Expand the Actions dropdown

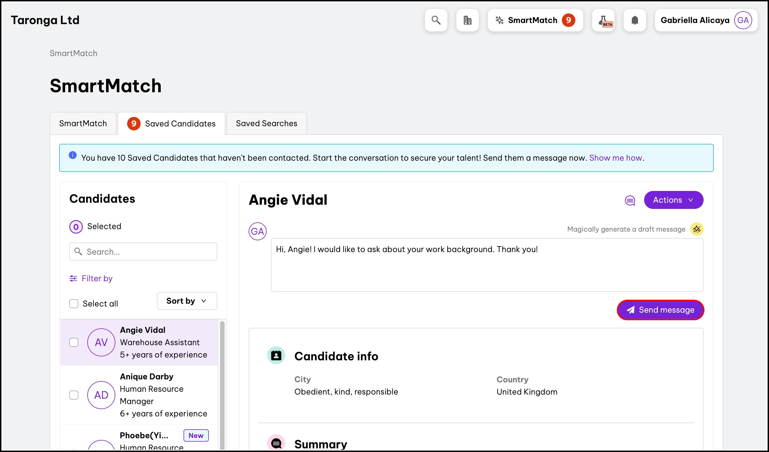[x=674, y=200]
